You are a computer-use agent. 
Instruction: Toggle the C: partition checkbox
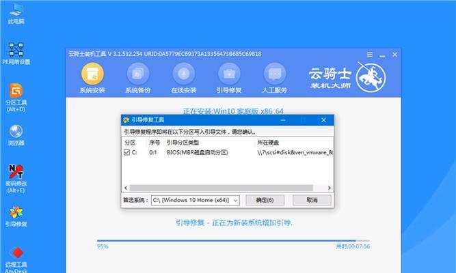pyautogui.click(x=126, y=152)
